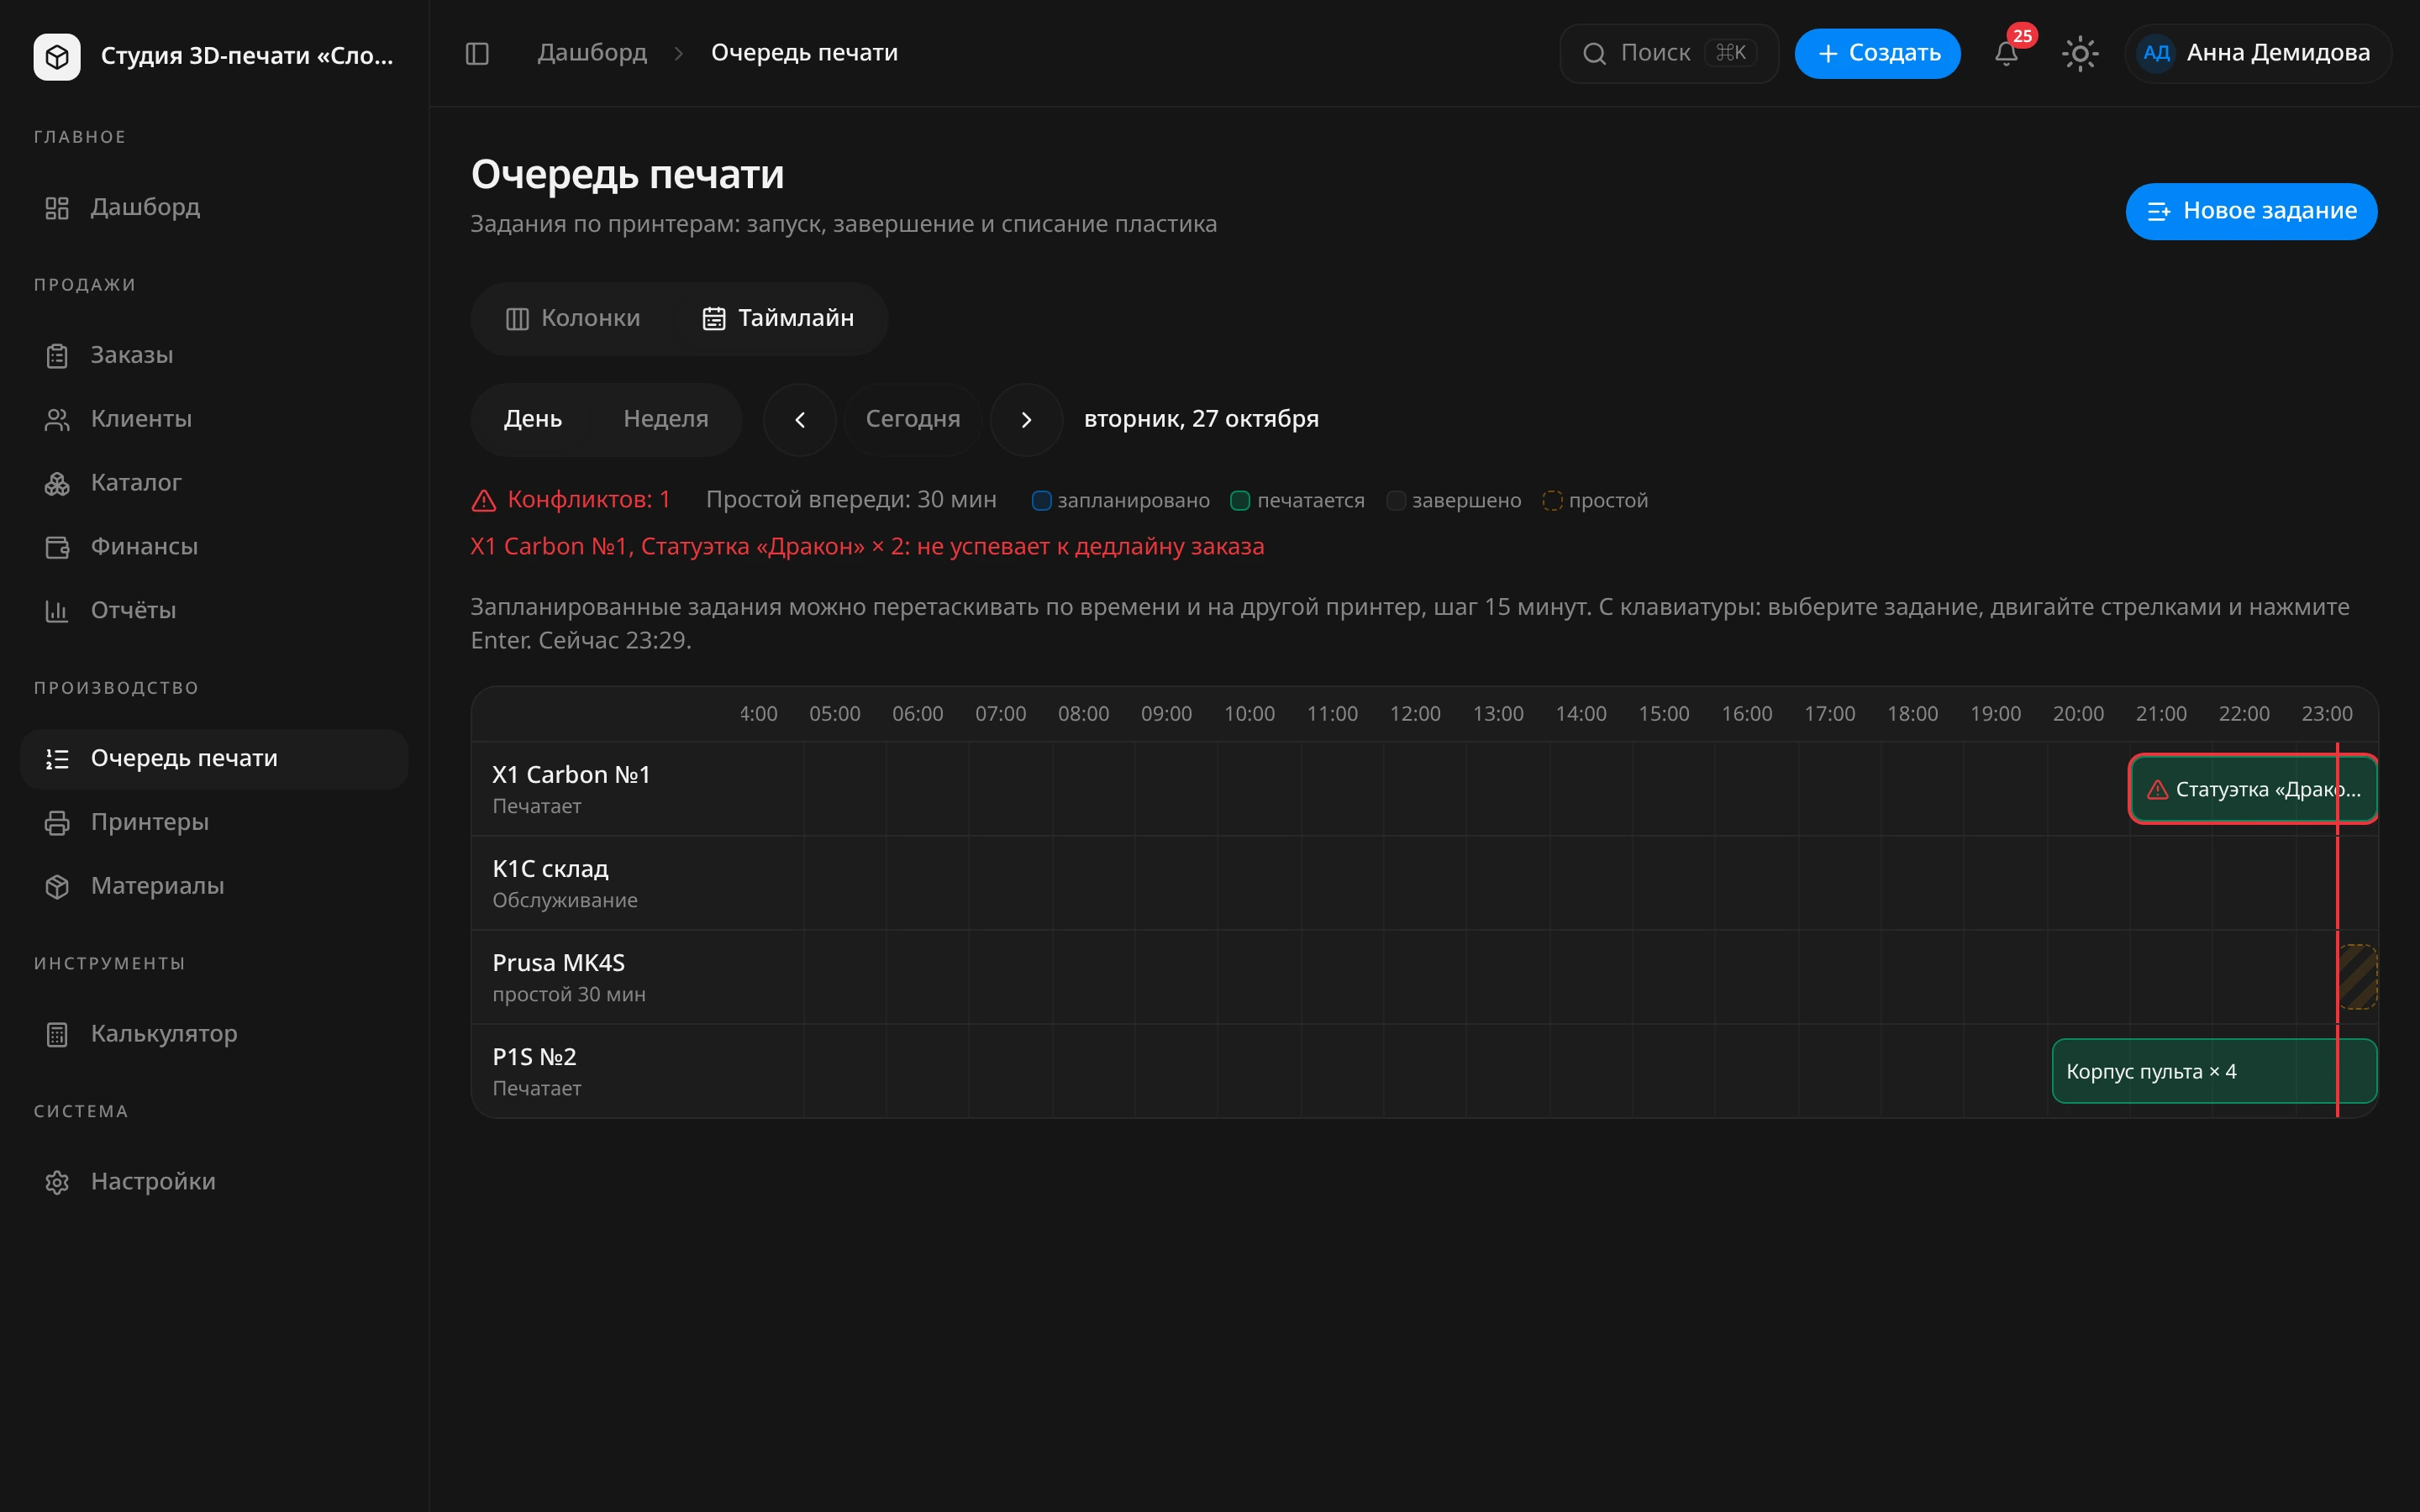Select the Статуэтка «Дракон» timeline job

2253,790
